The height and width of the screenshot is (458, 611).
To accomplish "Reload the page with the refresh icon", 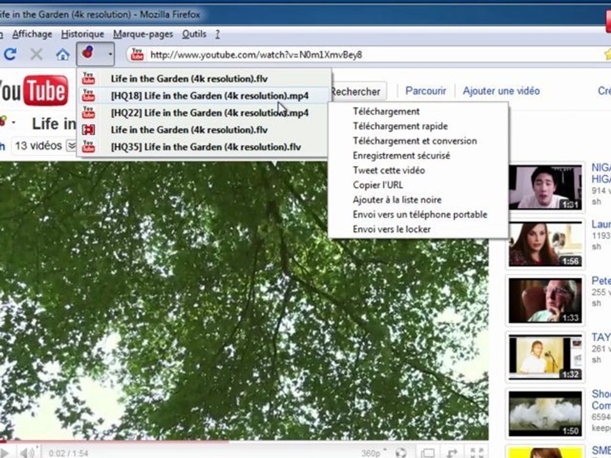I will (10, 54).
